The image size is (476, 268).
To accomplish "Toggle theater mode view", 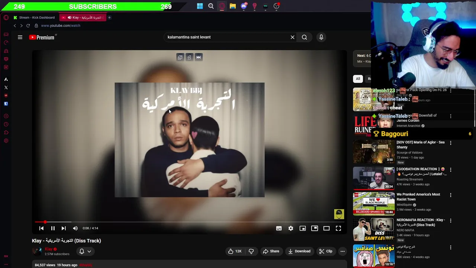I will (327, 228).
